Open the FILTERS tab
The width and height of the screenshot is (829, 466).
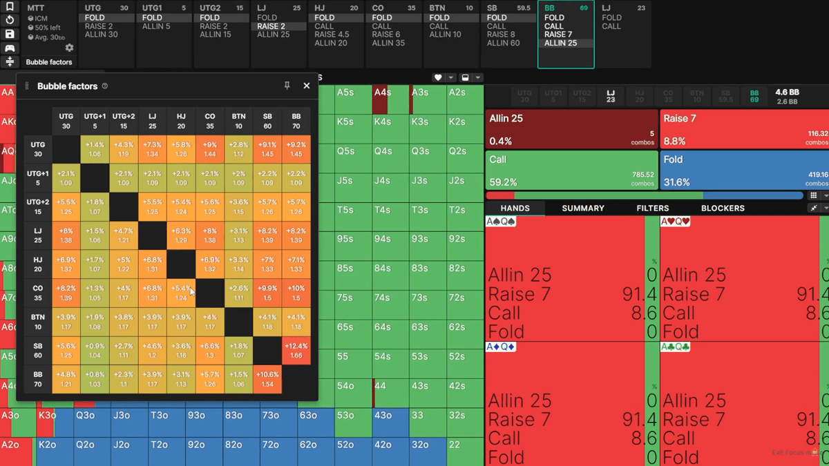click(652, 208)
